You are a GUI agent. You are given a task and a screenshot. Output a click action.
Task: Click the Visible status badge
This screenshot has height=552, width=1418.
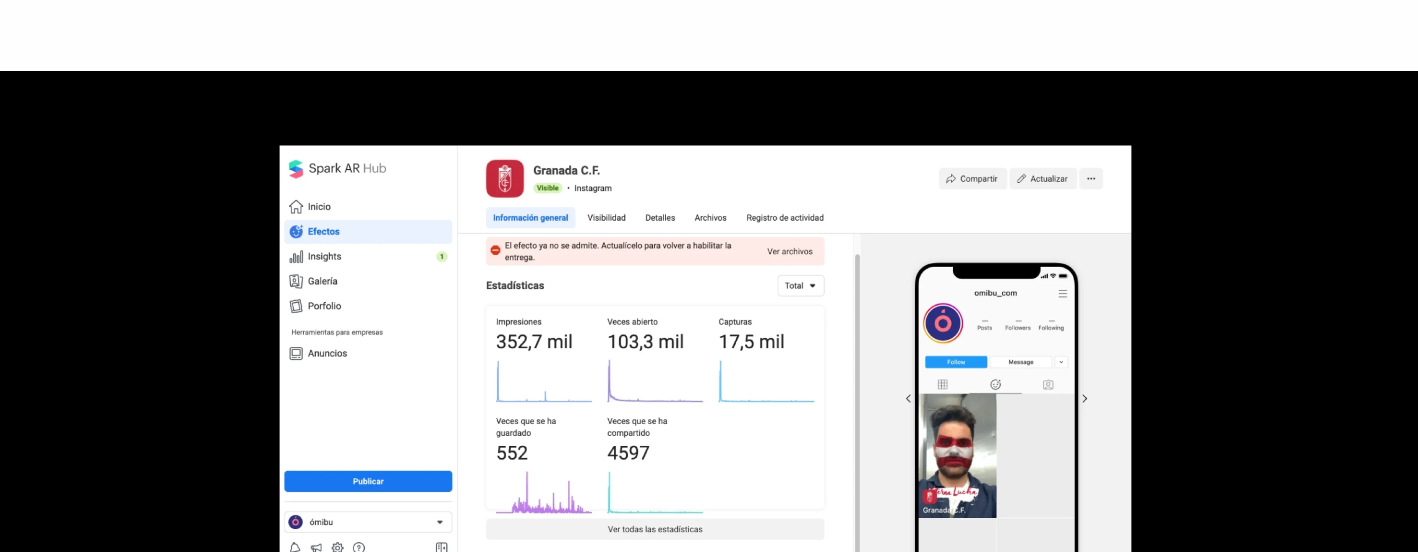pyautogui.click(x=548, y=188)
